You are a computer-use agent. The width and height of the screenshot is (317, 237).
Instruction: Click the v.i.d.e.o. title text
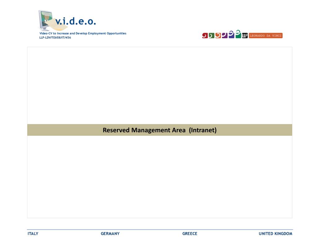pos(76,21)
